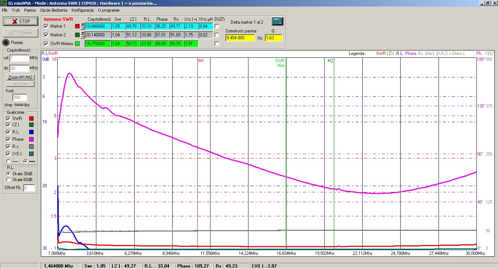
Task: Uncheck the Marker 1 checkbox
Action: coord(46,26)
